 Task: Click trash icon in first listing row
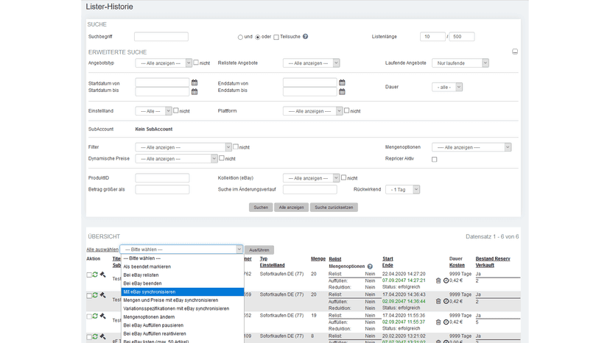coord(438,280)
